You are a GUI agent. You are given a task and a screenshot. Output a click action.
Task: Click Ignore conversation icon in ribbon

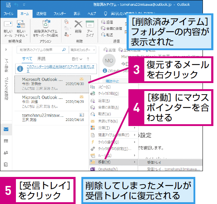click(67, 22)
